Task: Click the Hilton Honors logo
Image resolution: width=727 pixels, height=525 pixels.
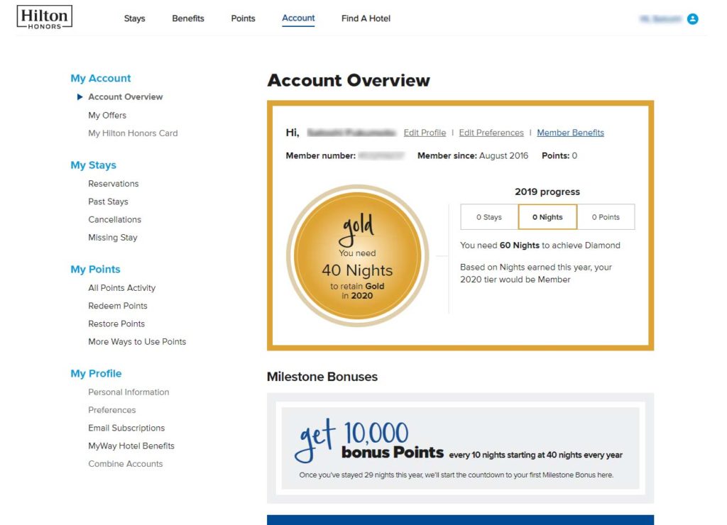Action: (45, 18)
